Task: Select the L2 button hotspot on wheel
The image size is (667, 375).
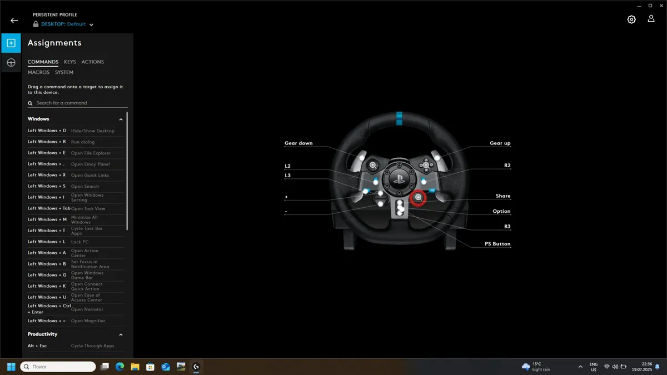Action: pyautogui.click(x=376, y=182)
